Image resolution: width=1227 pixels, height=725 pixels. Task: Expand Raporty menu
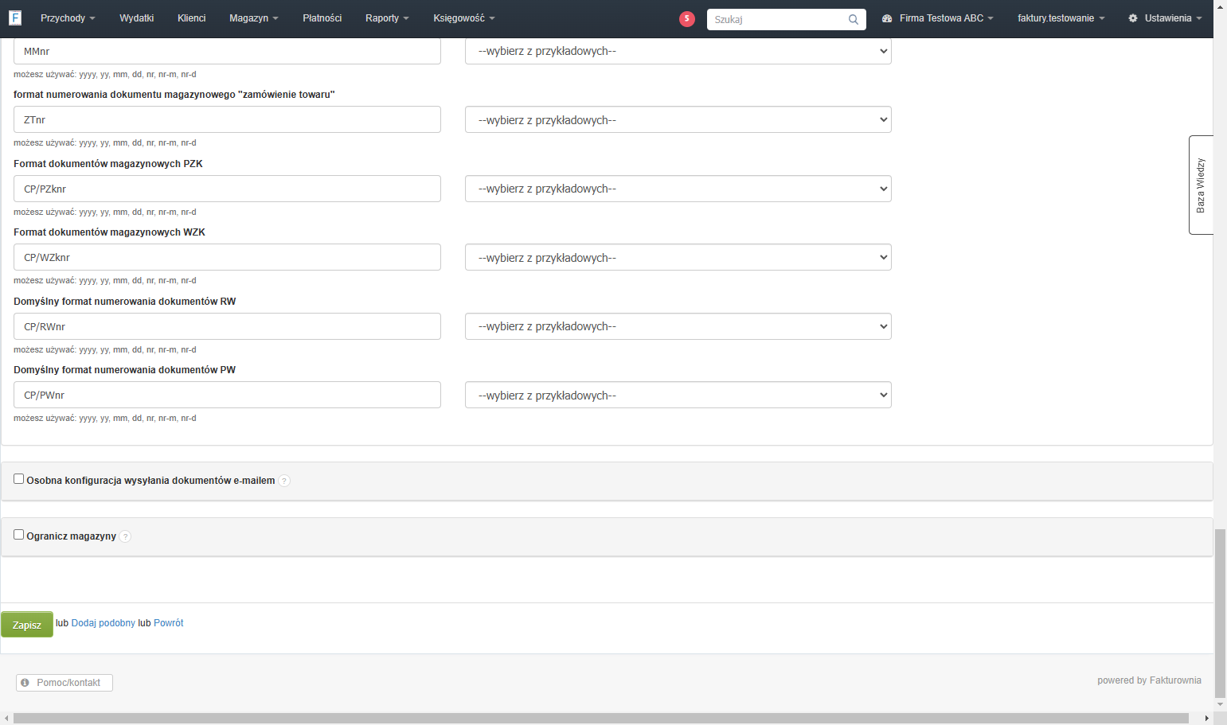387,18
